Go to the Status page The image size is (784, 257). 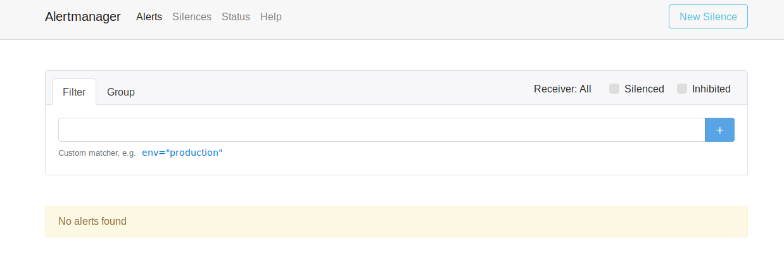tap(236, 16)
